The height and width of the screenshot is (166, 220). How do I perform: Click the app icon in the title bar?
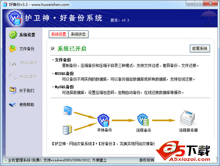5,4
